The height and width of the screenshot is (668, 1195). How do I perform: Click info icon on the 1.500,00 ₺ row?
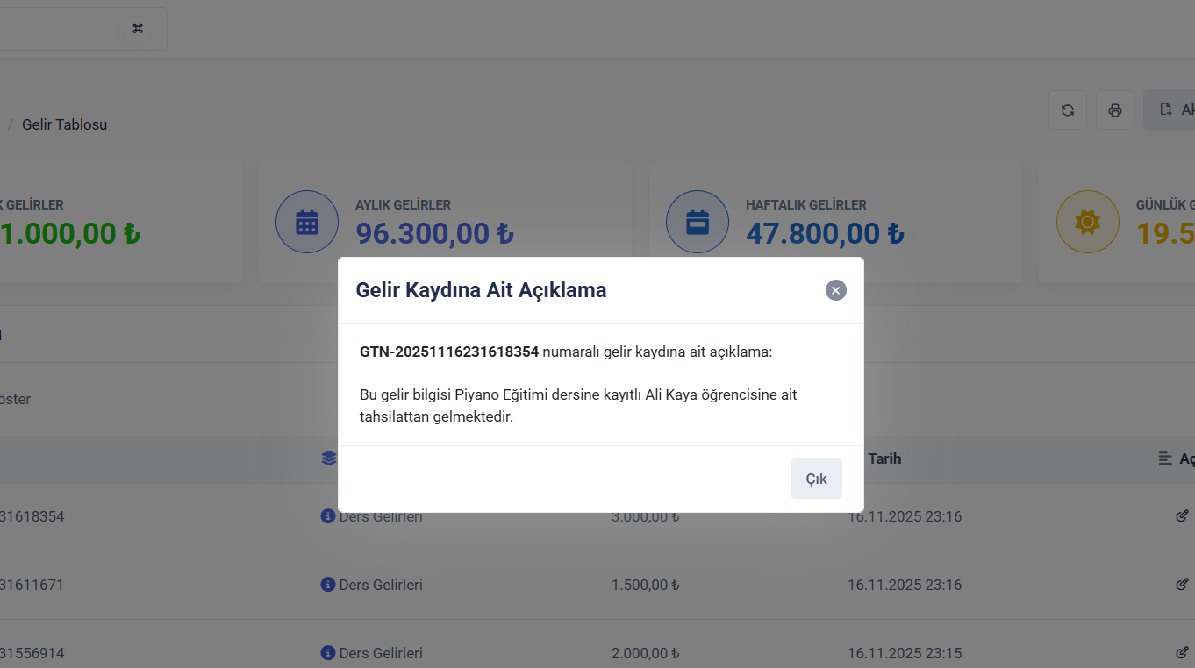tap(328, 585)
